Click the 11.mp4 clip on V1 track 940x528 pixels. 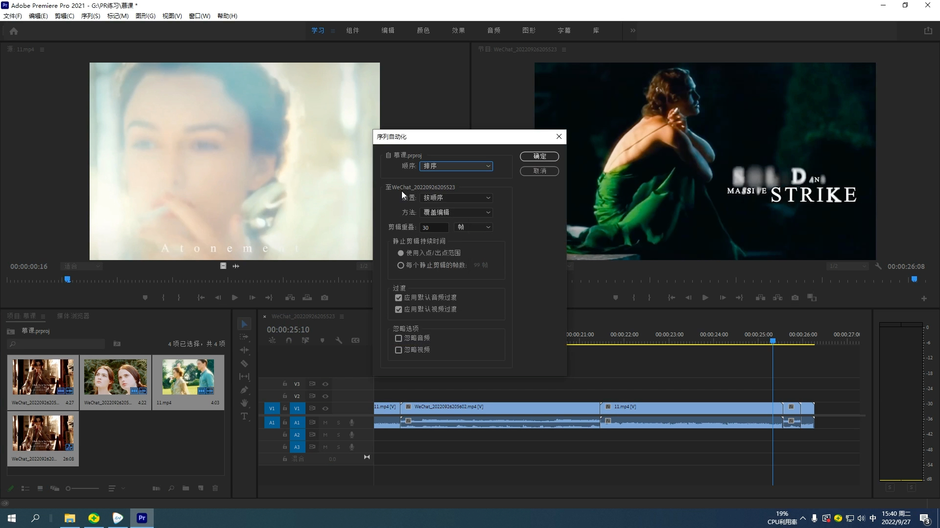pyautogui.click(x=690, y=407)
